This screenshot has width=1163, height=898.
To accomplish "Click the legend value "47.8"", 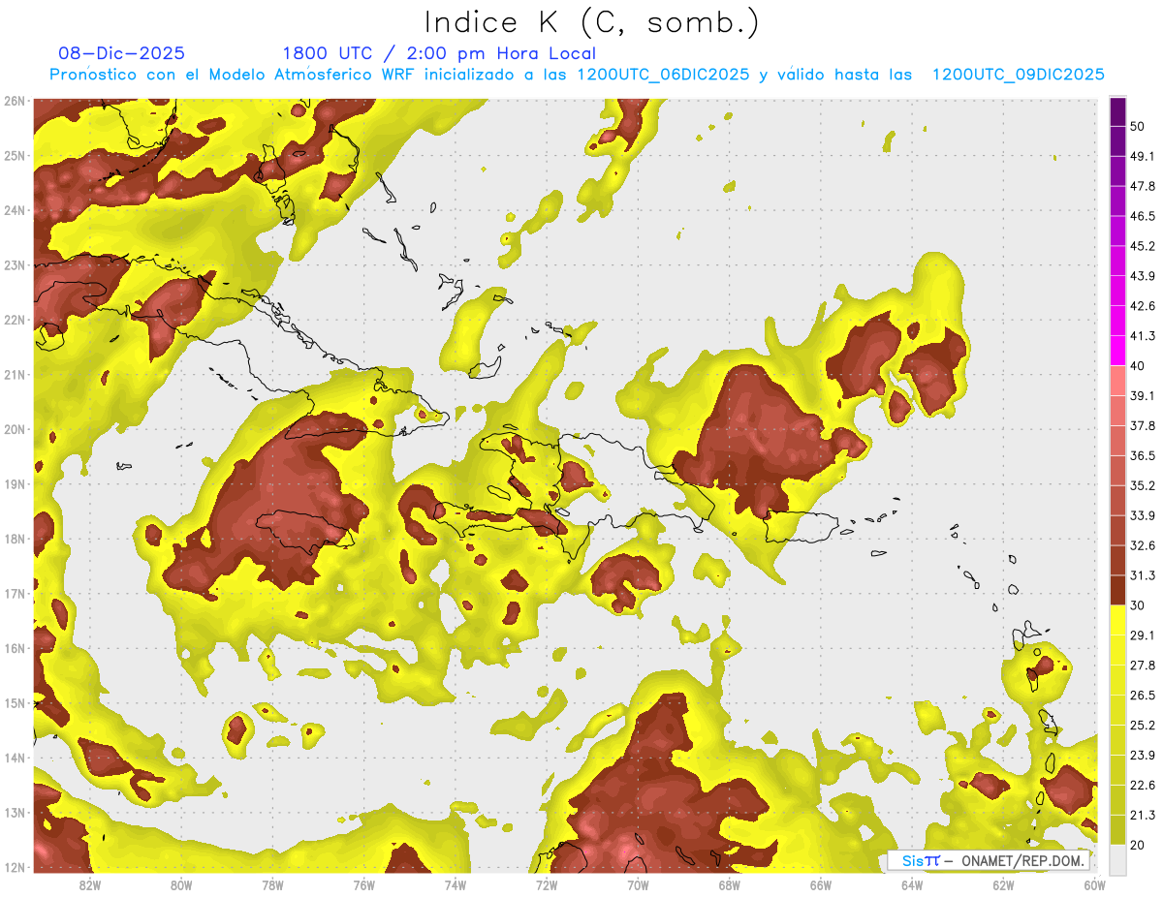I will pos(1142,186).
